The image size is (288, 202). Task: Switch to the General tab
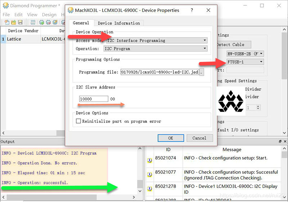(x=81, y=23)
